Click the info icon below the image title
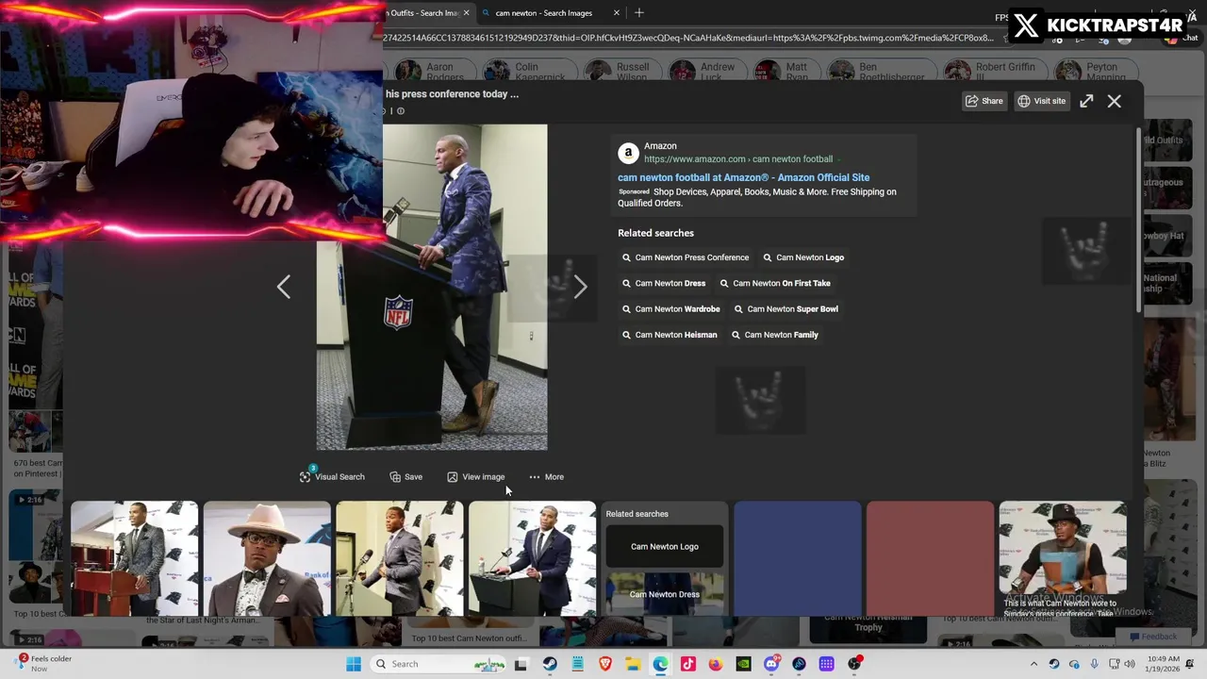1207x679 pixels. 400,111
